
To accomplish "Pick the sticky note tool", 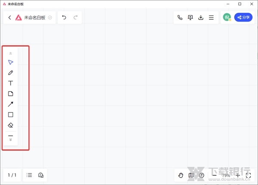I will [x=11, y=94].
